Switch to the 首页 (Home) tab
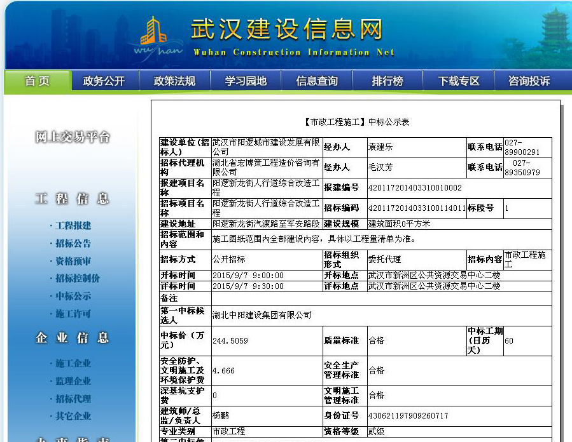 point(36,81)
